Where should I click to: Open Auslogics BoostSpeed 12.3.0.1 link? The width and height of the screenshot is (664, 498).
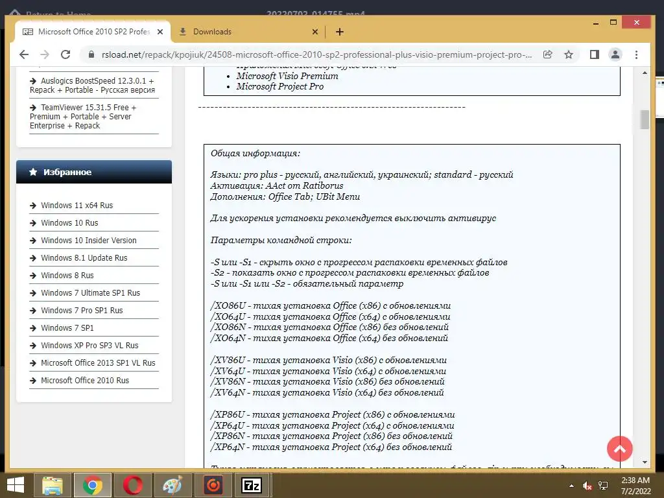(92, 85)
